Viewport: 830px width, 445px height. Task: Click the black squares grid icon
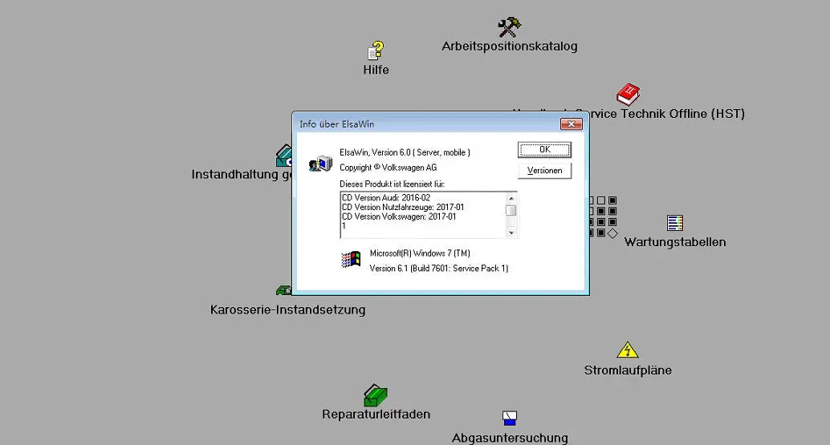603,216
